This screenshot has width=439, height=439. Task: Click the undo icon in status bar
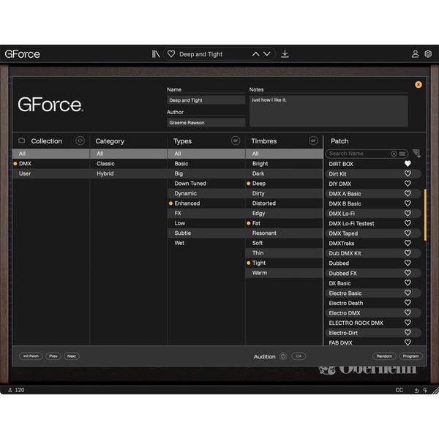click(416, 390)
